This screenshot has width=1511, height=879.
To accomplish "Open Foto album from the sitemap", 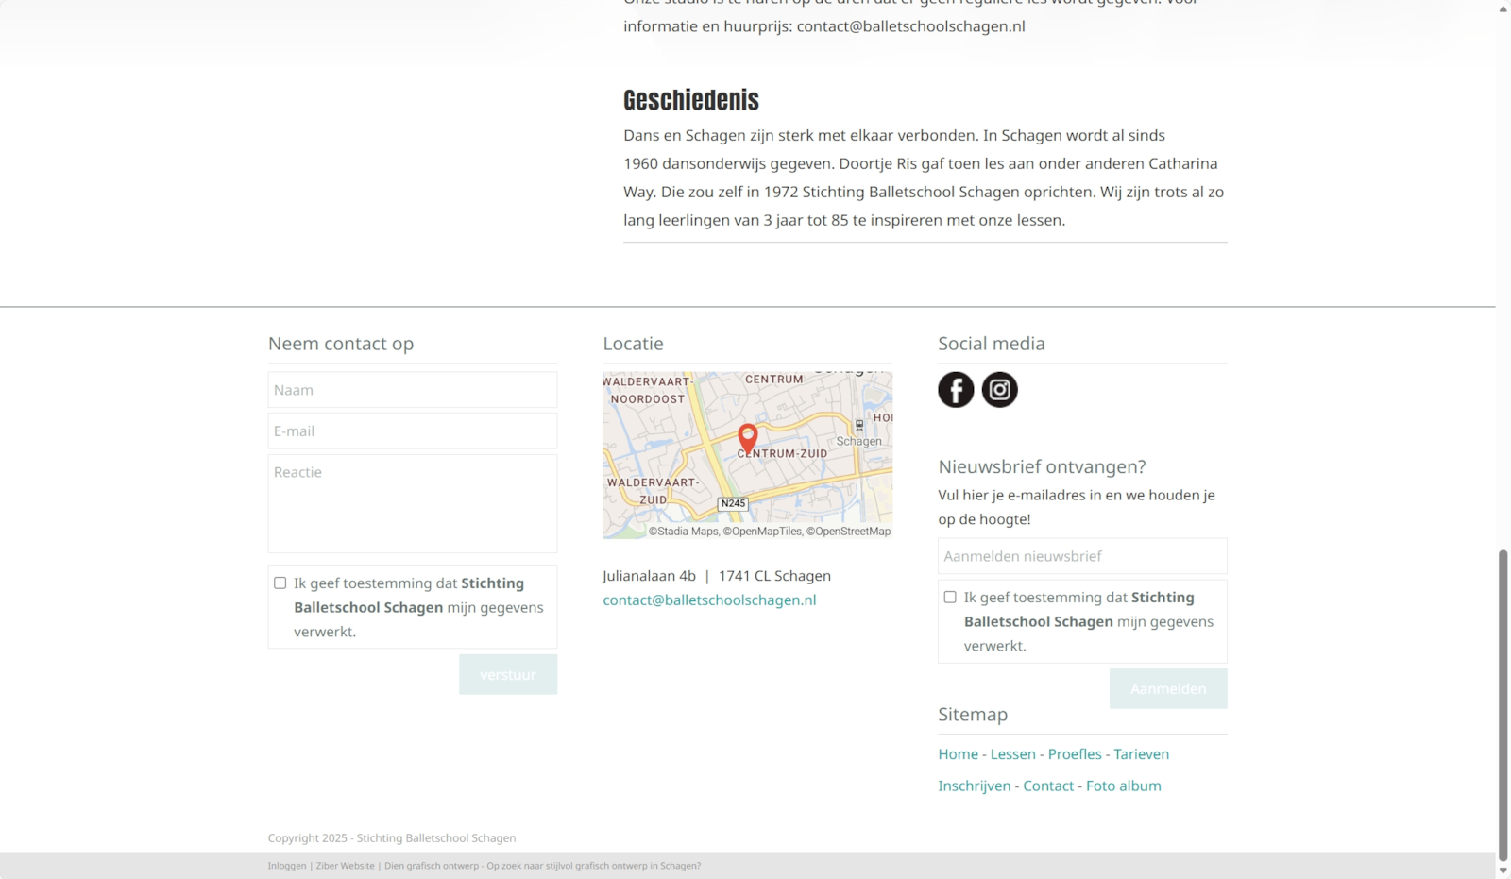I will tap(1123, 786).
